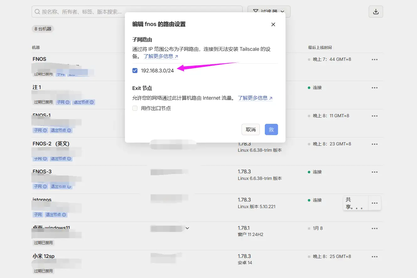Open the ellipsis menu for istoreos machine
This screenshot has width=417, height=278.
375,203
